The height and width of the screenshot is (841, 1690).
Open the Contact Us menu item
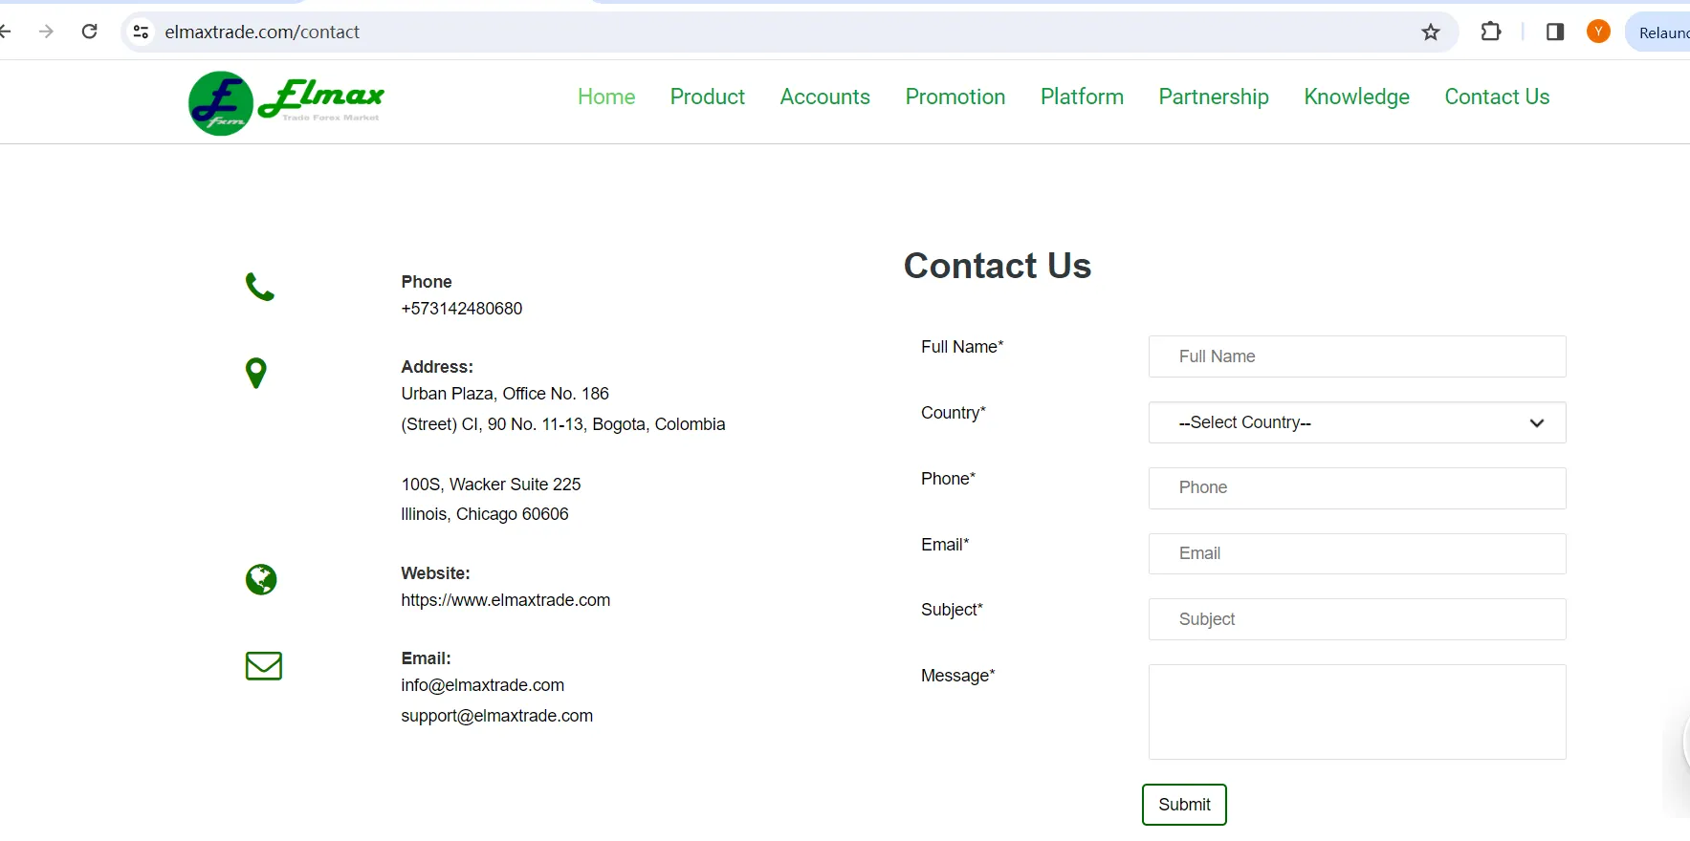pyautogui.click(x=1497, y=97)
